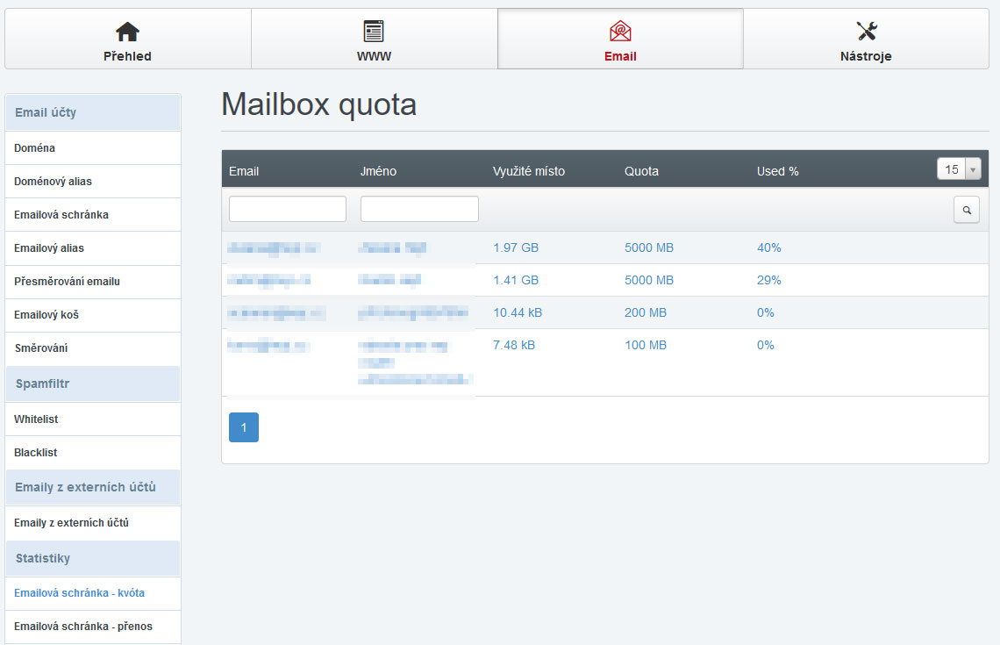
Task: Click the Email filter input field
Action: tap(288, 209)
